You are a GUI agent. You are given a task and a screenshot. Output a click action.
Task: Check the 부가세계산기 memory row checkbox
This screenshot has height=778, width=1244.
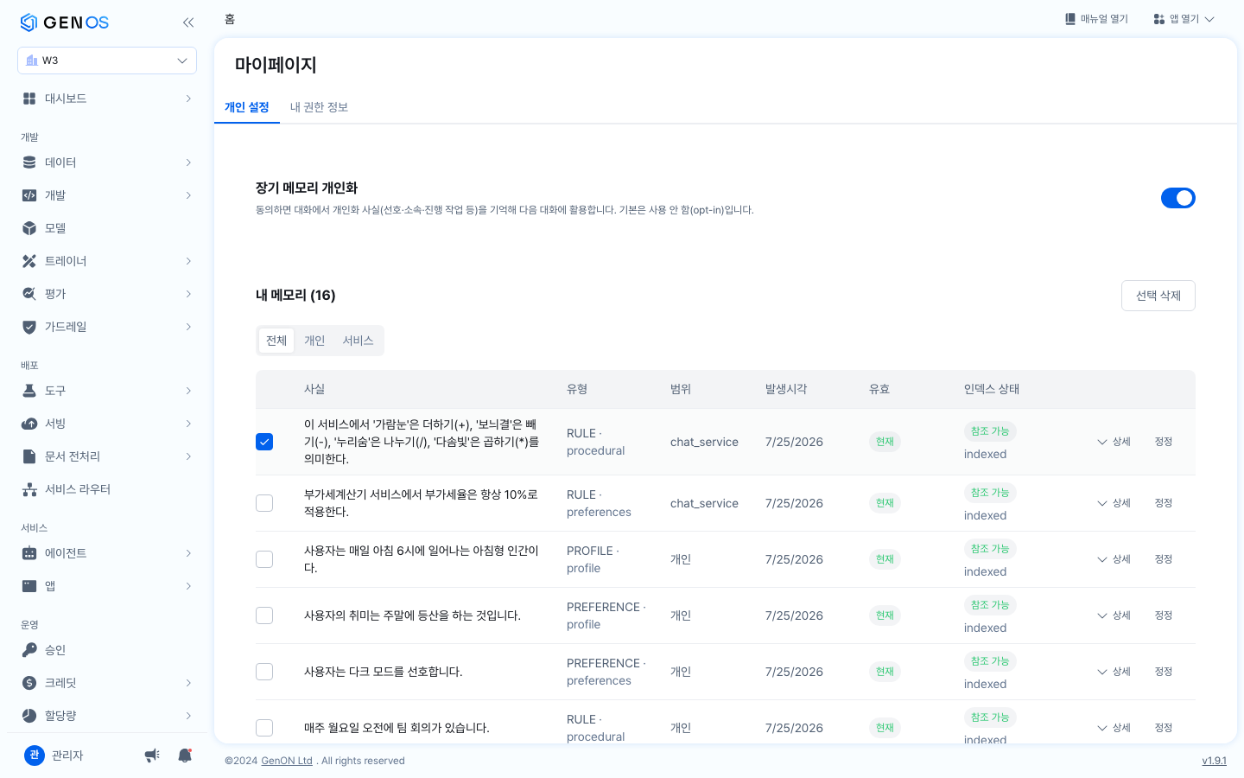(264, 503)
